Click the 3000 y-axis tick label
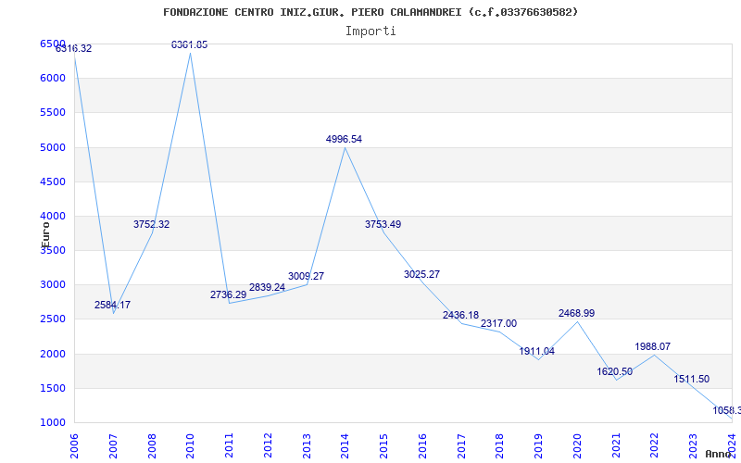 coord(51,285)
